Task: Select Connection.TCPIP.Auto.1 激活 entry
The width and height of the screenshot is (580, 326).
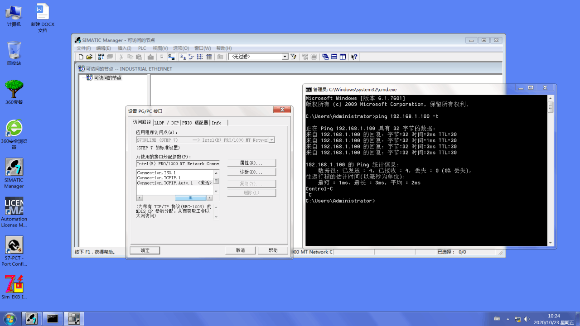Action: pyautogui.click(x=174, y=183)
